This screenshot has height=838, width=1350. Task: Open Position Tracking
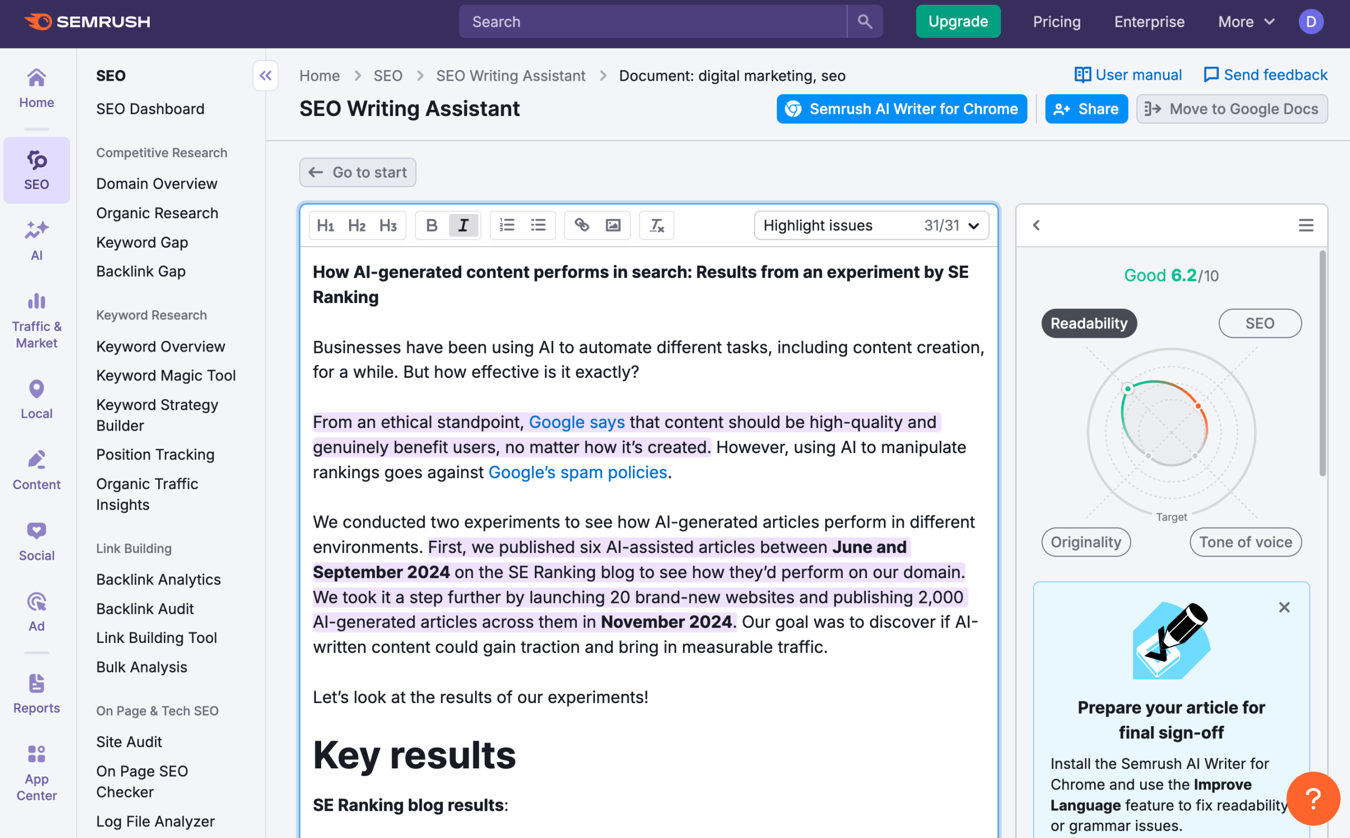click(x=155, y=454)
